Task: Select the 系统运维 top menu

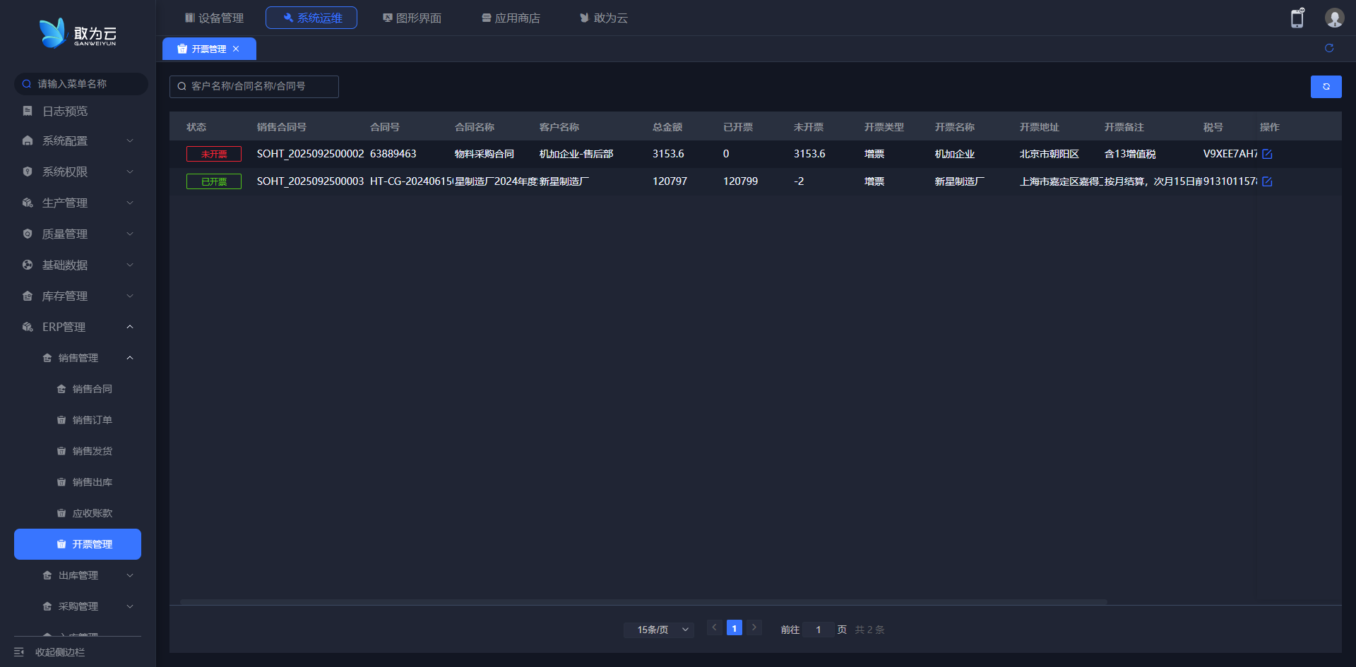Action: coord(311,18)
